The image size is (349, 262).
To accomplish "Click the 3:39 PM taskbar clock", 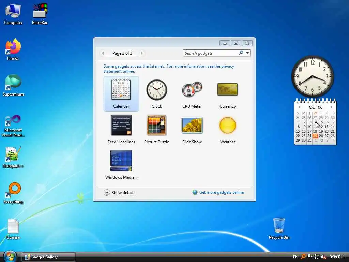I will pyautogui.click(x=337, y=257).
